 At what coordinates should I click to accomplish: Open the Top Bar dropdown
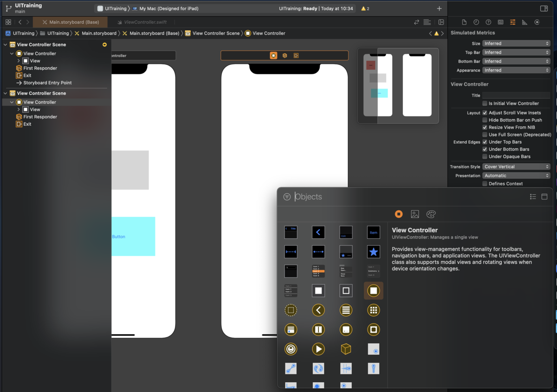pos(516,52)
